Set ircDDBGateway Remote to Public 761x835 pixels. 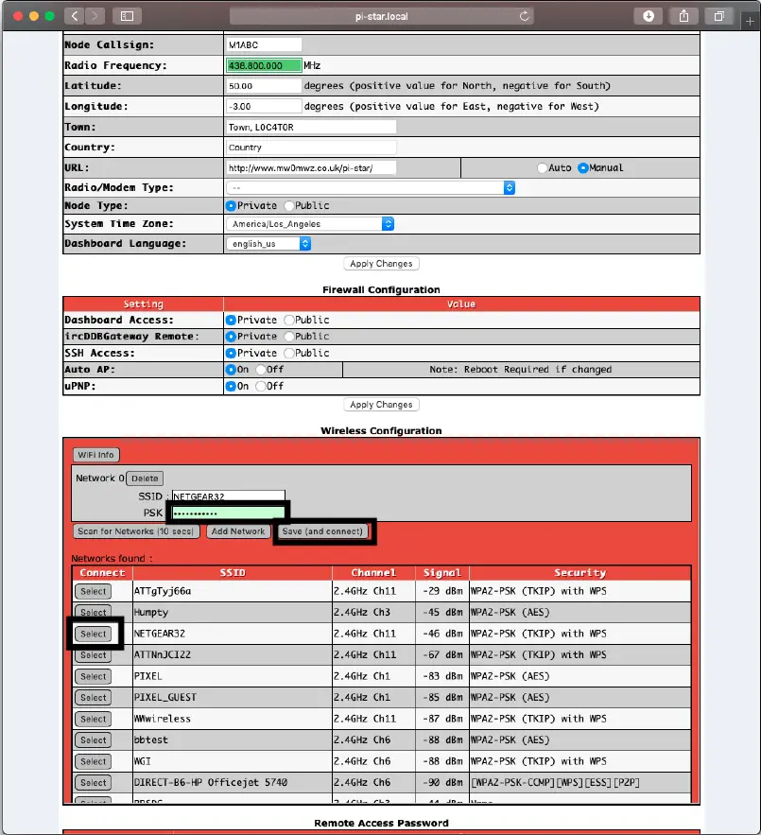[289, 337]
